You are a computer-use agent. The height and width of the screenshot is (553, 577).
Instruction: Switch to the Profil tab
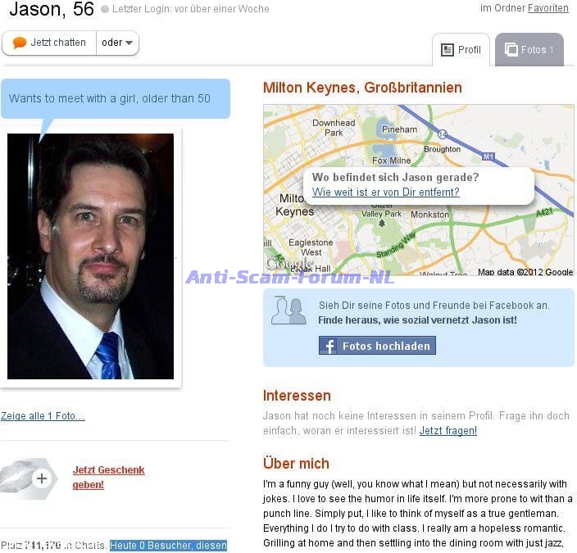(461, 50)
